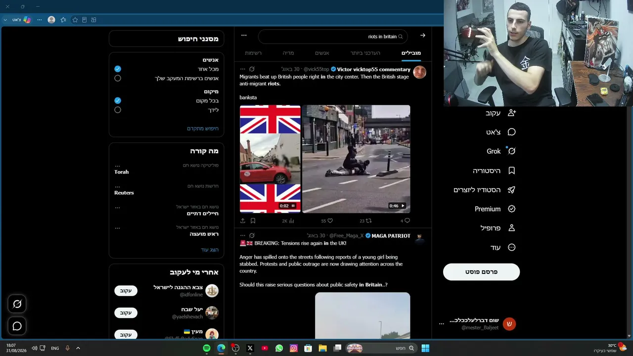This screenshot has width=633, height=356.
Task: Open the Torah trending topic
Action: point(122,172)
